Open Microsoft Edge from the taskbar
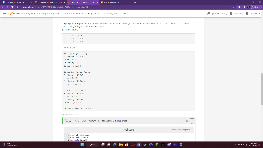This screenshot has width=263, height=148. (x=114, y=145)
